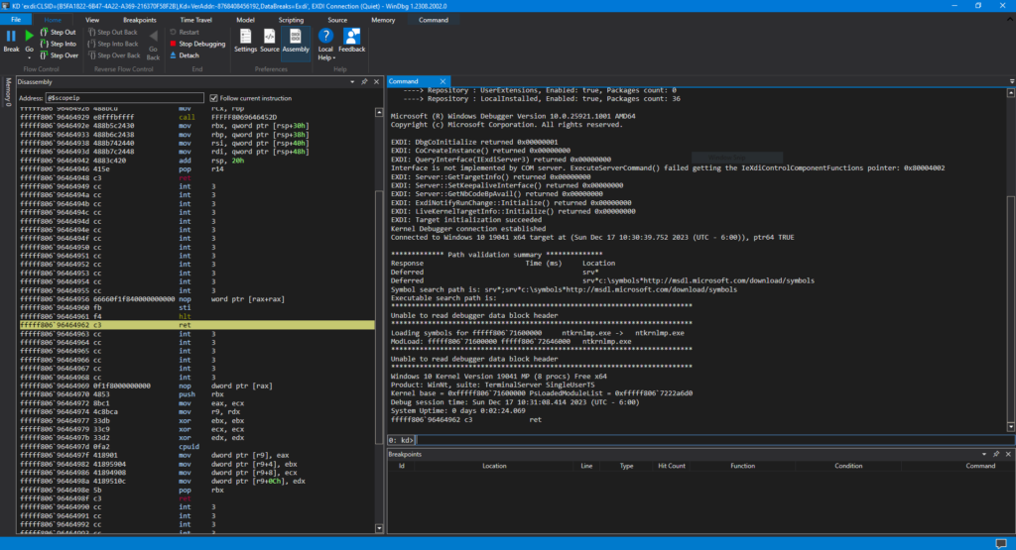The image size is (1016, 550).
Task: Click the Step Over Back icon
Action: [92, 55]
